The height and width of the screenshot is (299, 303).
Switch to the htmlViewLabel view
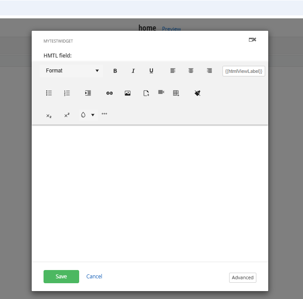click(244, 71)
